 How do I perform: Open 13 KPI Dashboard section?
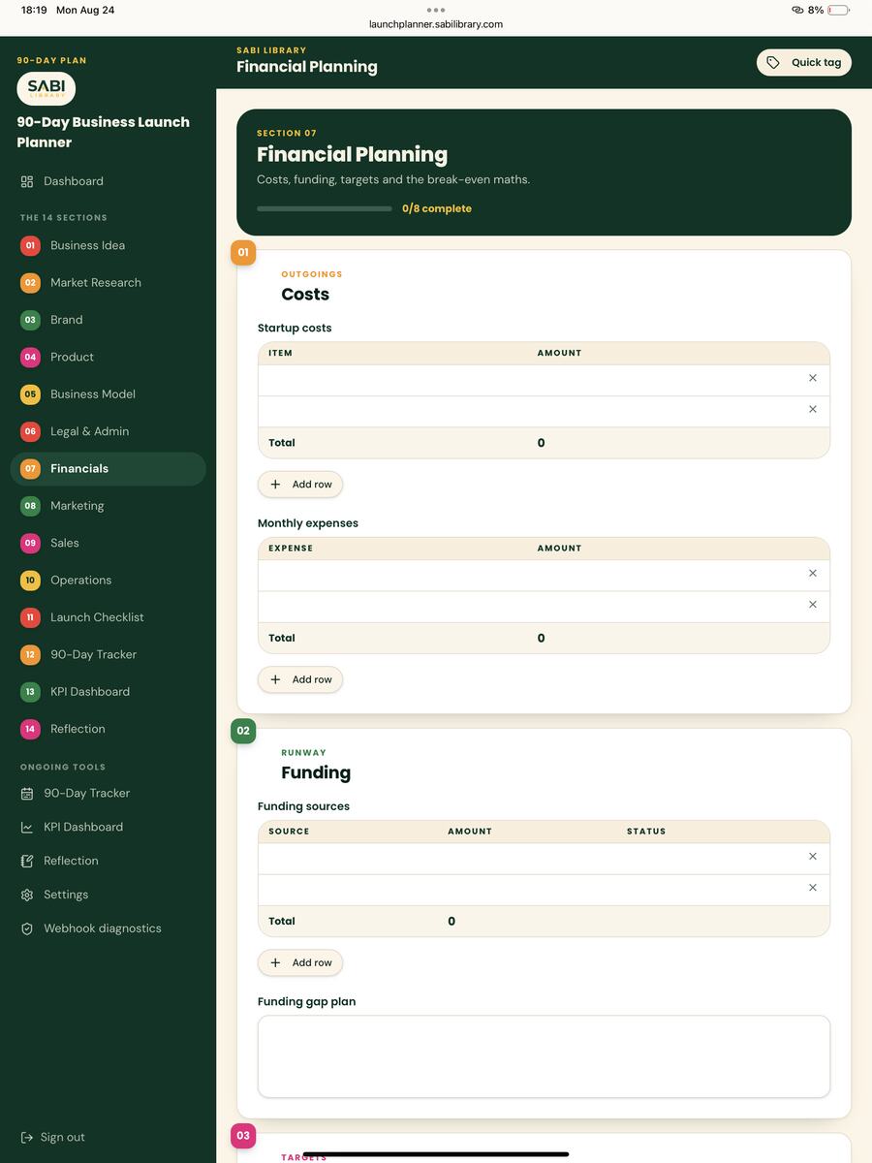pos(108,692)
